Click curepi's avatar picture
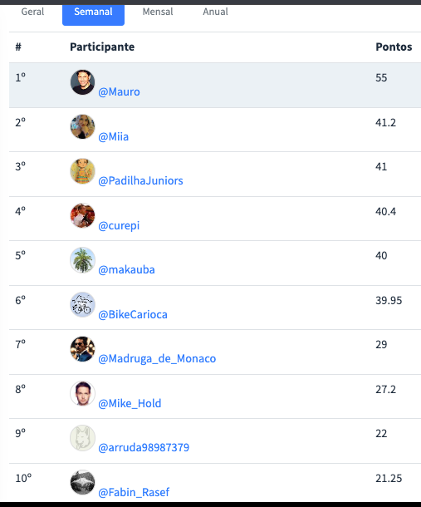This screenshot has height=507, width=421. click(x=83, y=215)
